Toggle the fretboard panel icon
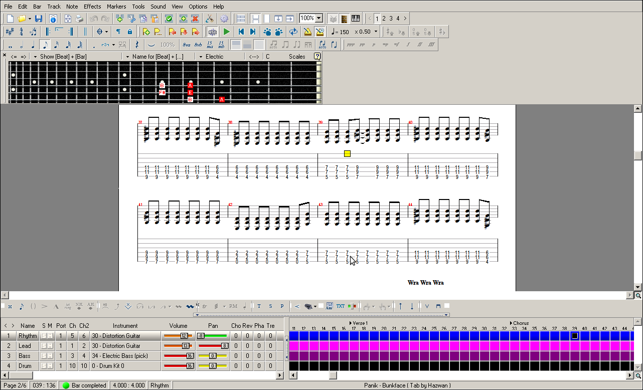 click(x=344, y=19)
